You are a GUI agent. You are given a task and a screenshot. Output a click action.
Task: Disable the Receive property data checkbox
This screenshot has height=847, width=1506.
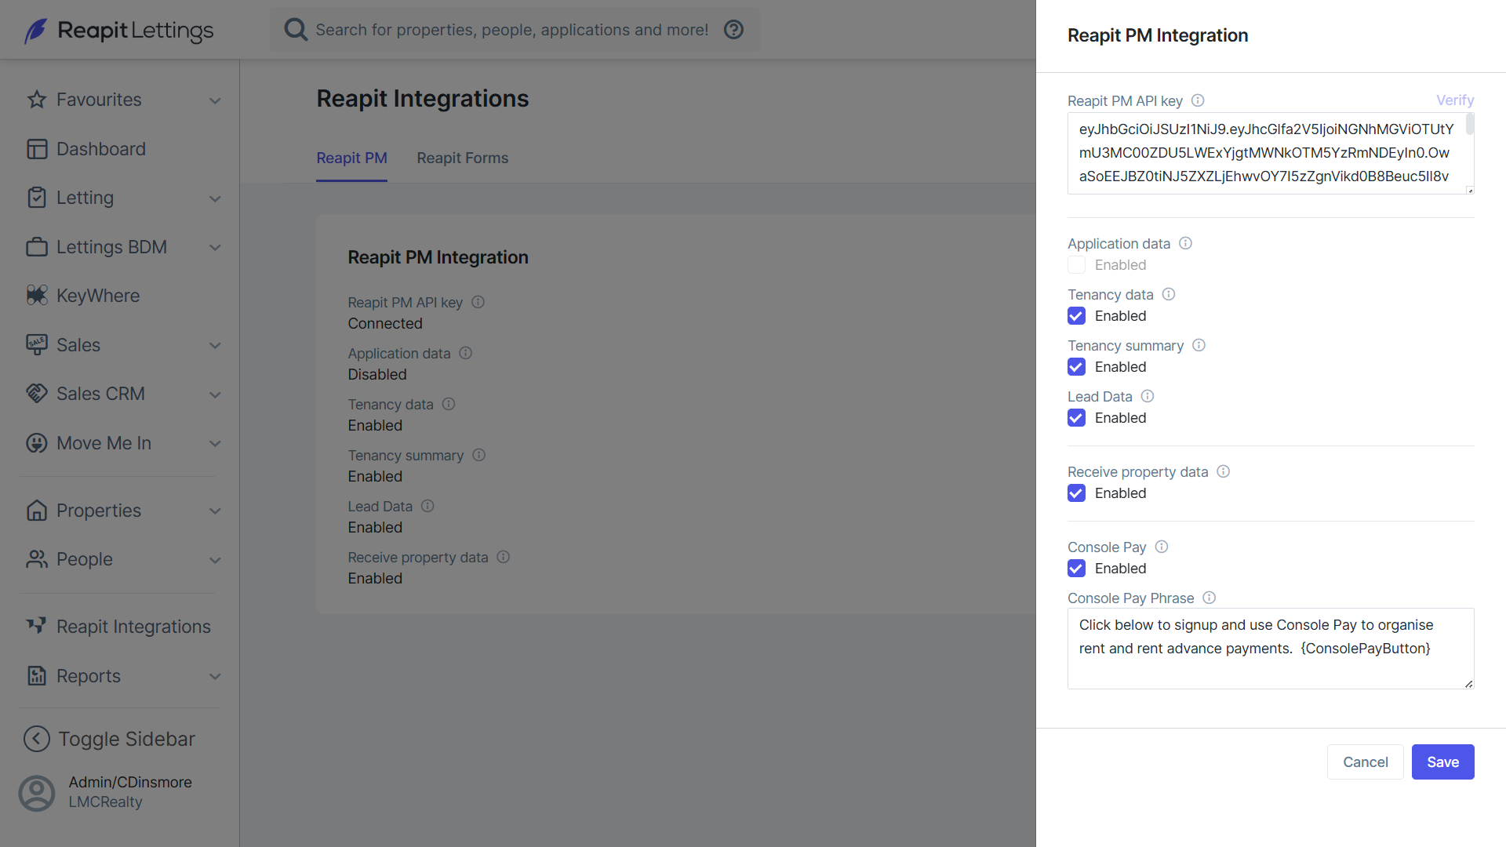tap(1076, 493)
